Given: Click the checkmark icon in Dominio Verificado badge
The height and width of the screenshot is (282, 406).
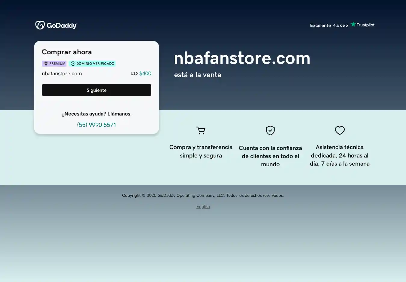Looking at the screenshot, I should click(x=73, y=64).
